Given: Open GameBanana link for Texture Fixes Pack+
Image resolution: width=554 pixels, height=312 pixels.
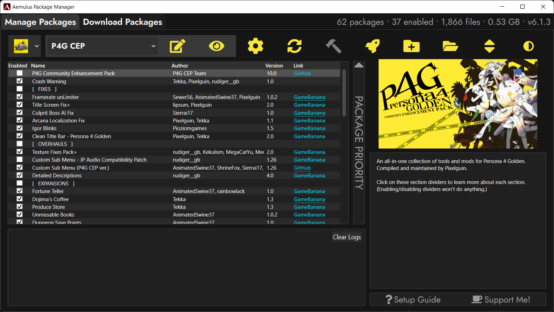Looking at the screenshot, I should (x=310, y=152).
